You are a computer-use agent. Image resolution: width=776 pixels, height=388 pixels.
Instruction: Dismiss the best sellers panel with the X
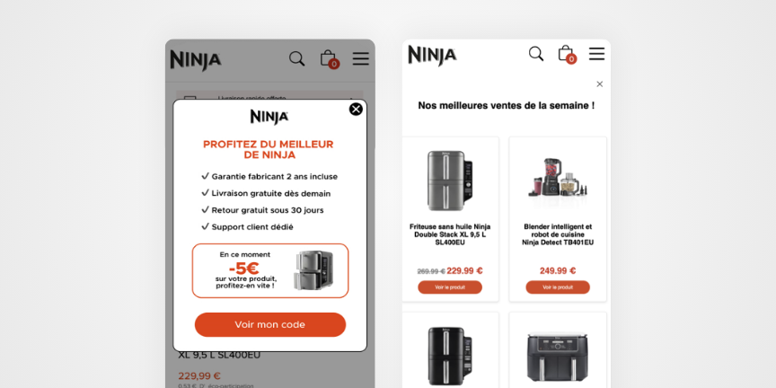pos(599,84)
